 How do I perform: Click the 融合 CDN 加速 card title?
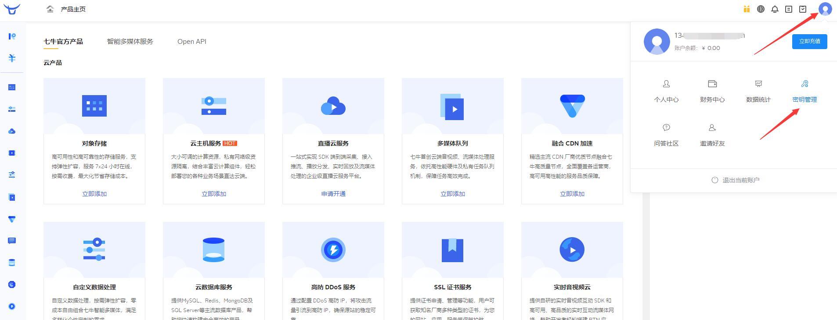click(x=572, y=143)
